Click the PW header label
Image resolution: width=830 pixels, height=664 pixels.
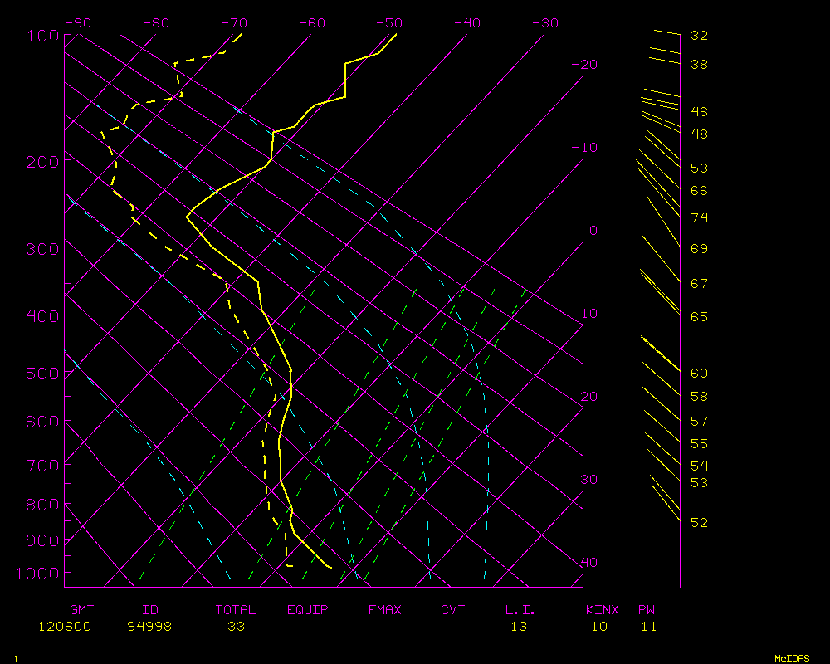tap(647, 610)
